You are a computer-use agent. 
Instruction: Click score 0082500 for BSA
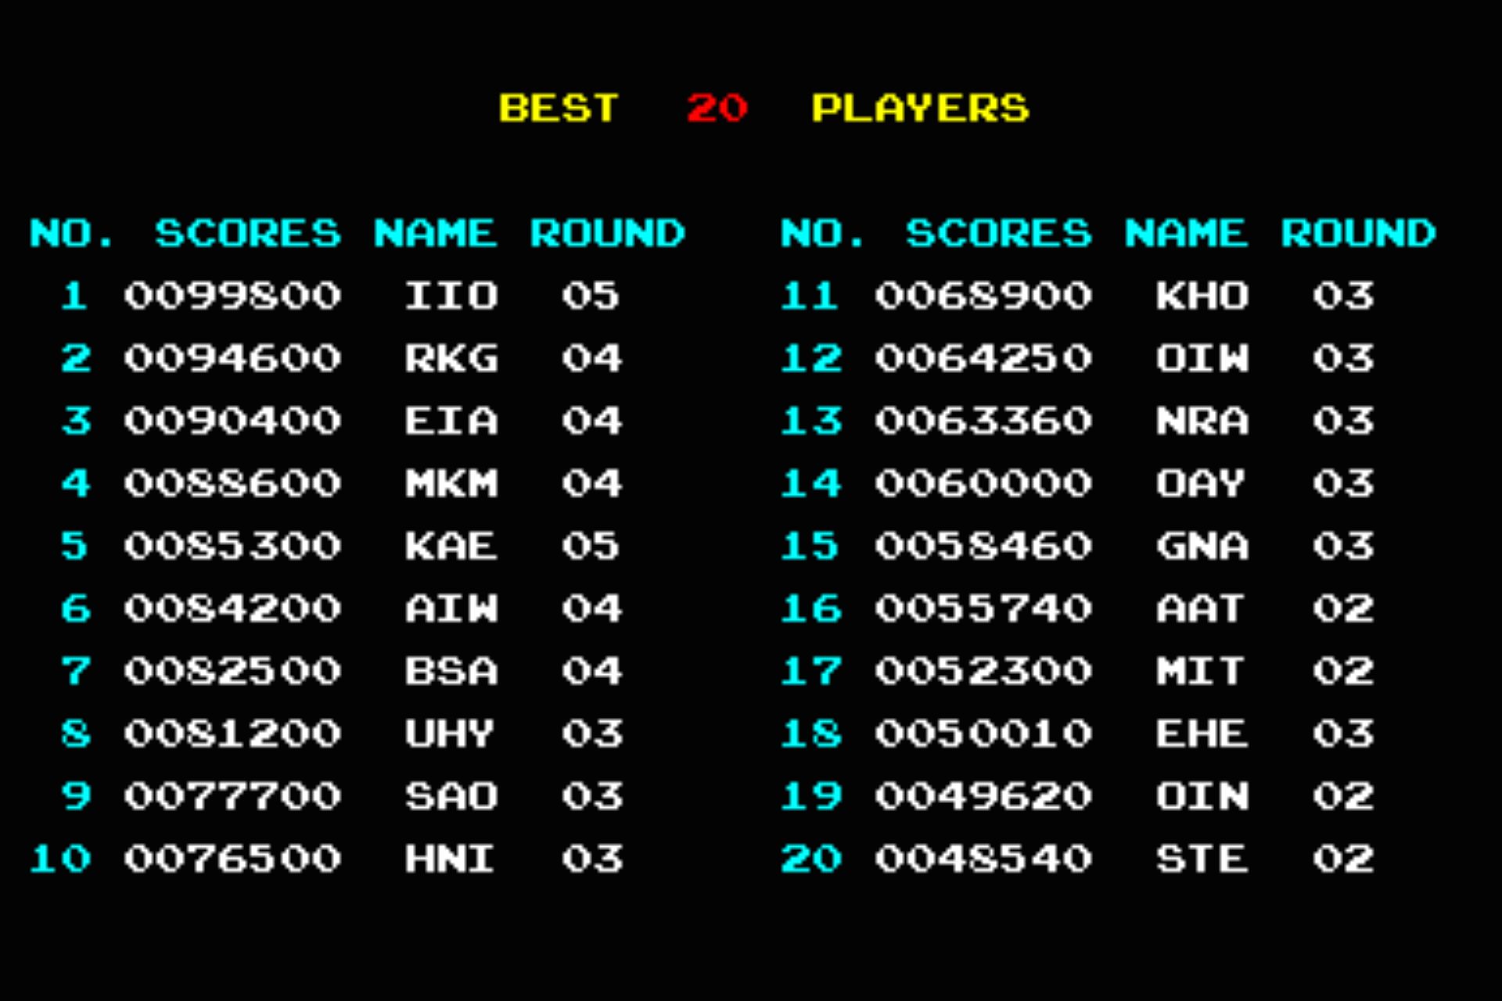232,671
